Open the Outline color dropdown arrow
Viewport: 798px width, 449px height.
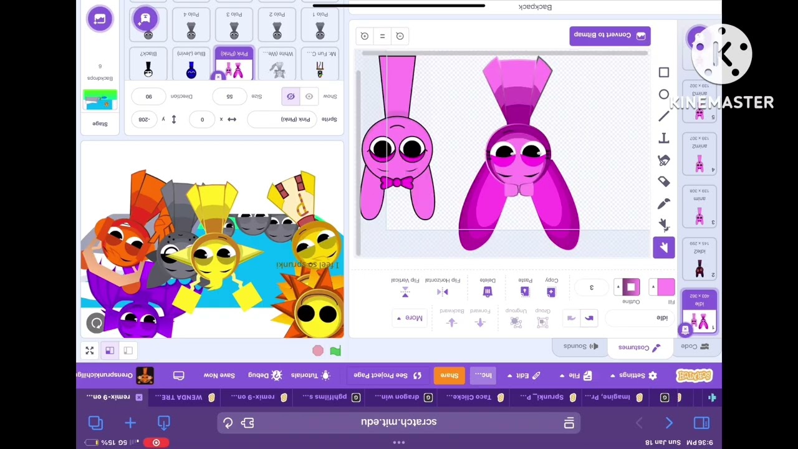(x=618, y=287)
